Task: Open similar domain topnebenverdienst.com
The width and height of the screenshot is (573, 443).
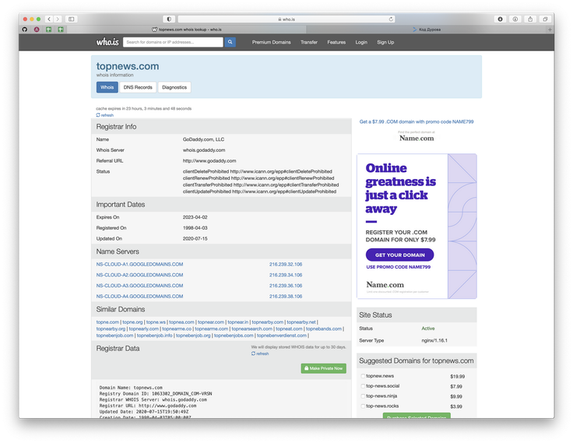Action: (x=282, y=336)
